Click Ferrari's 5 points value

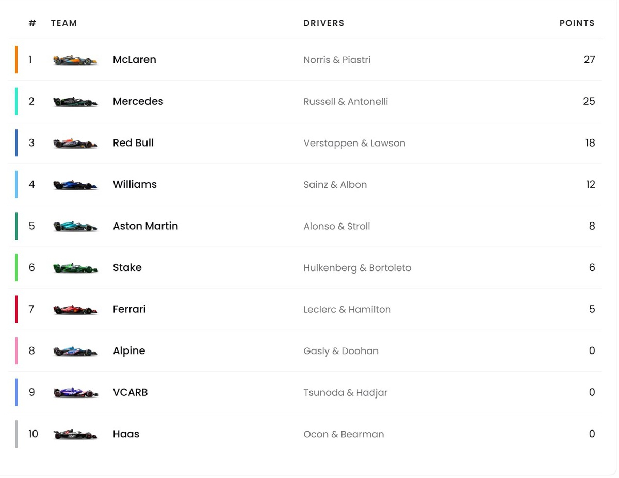(592, 309)
